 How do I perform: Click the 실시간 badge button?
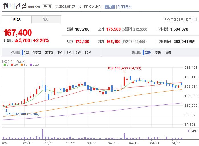(x=110, y=7)
